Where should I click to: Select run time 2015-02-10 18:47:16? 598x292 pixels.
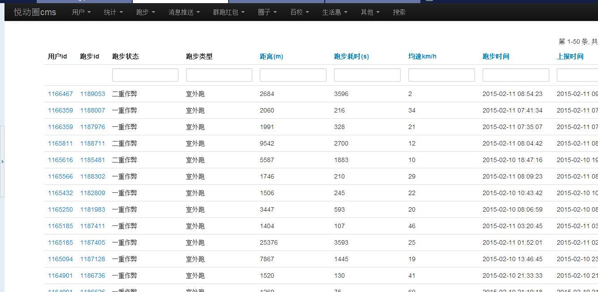pyautogui.click(x=513, y=160)
